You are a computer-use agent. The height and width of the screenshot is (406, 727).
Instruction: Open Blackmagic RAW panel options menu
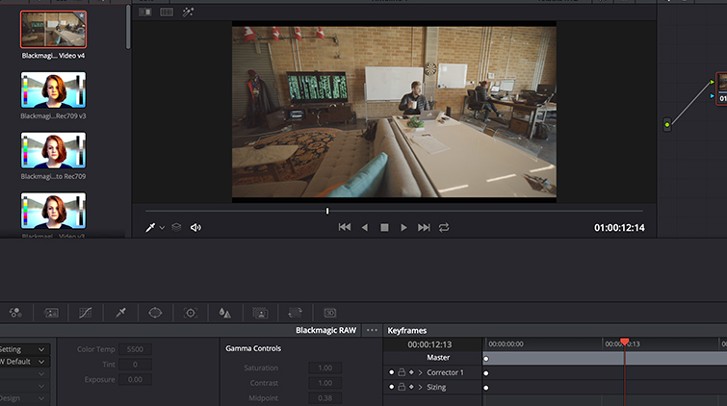[x=372, y=330]
